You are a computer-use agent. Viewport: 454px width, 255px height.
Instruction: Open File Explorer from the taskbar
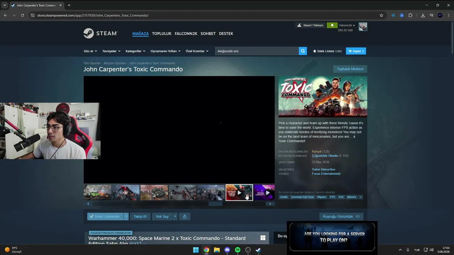[217, 250]
